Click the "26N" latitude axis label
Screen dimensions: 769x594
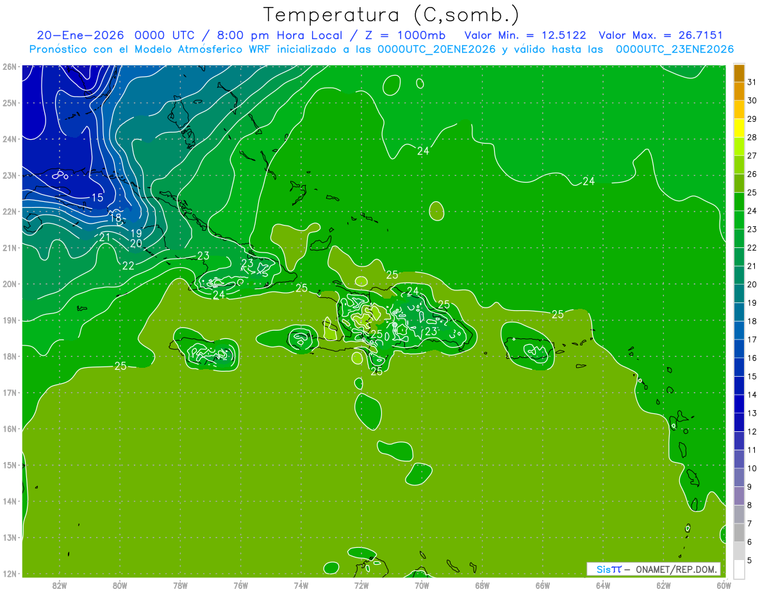[x=10, y=67]
